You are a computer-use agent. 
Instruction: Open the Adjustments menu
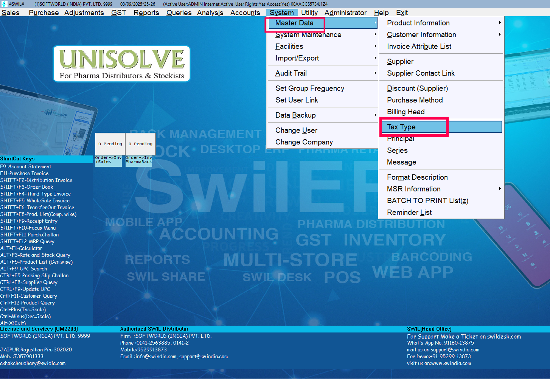click(84, 12)
